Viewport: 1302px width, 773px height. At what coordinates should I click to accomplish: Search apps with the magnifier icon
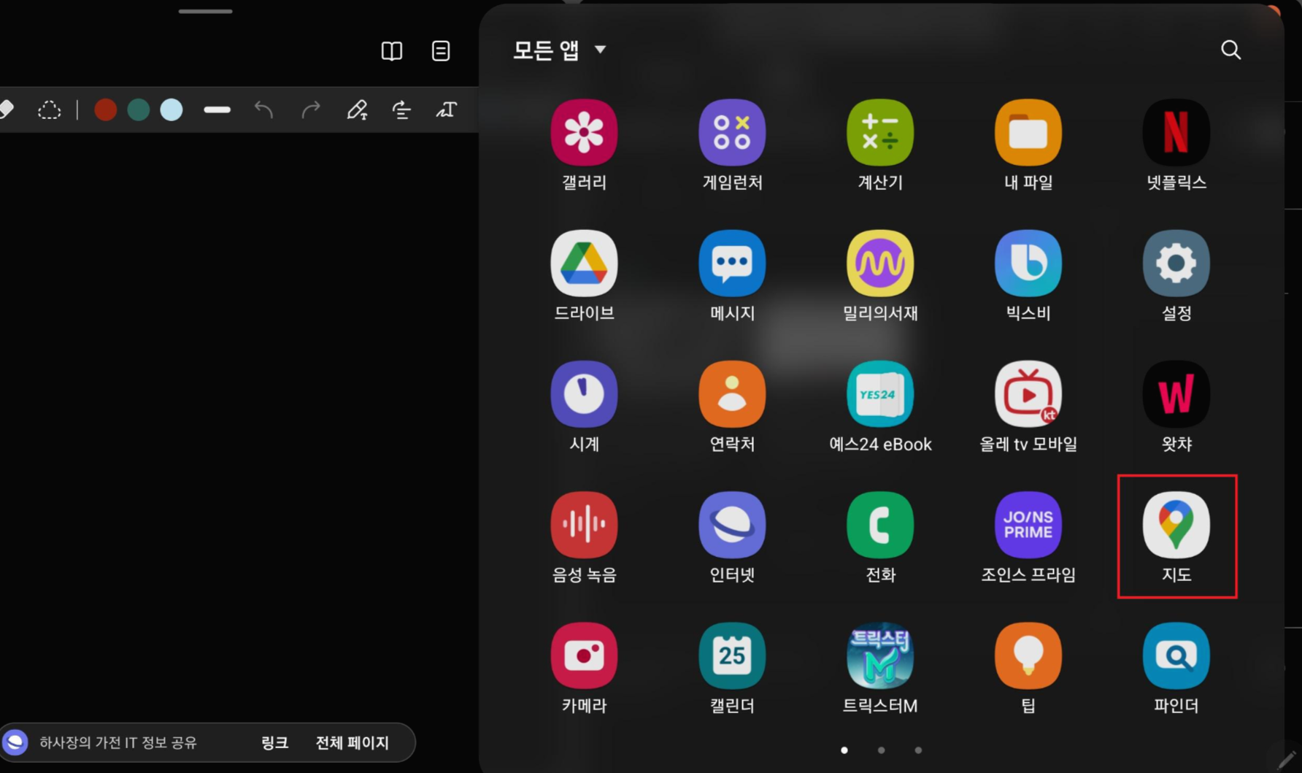[1231, 50]
